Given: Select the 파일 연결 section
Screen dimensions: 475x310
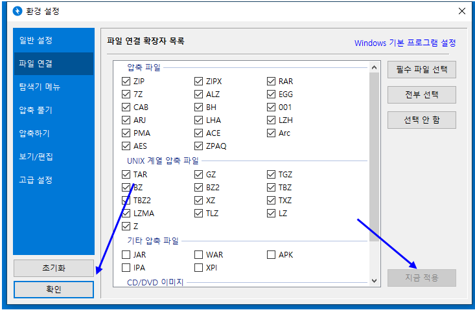Looking at the screenshot, I should point(54,63).
